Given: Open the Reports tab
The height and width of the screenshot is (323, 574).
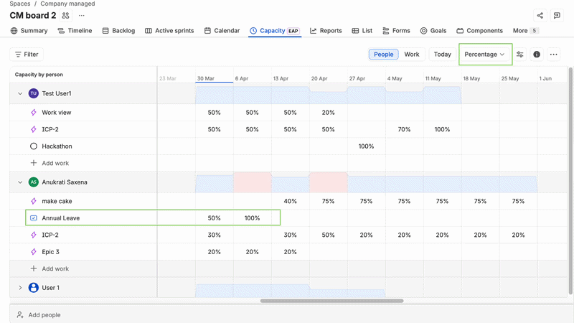Looking at the screenshot, I should pos(326,31).
